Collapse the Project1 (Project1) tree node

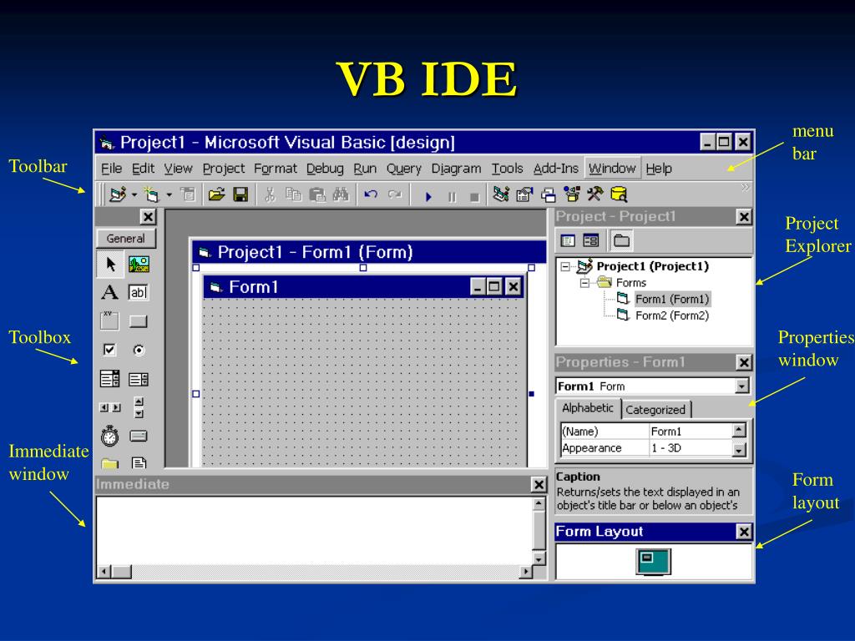tap(565, 266)
